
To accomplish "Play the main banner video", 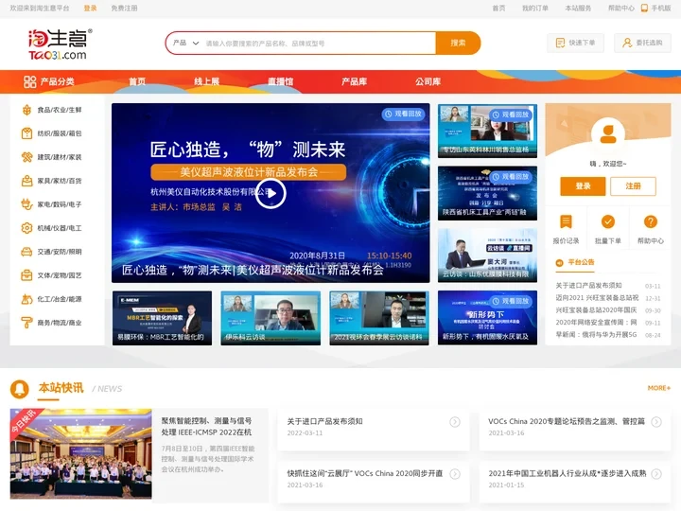I will point(271,193).
